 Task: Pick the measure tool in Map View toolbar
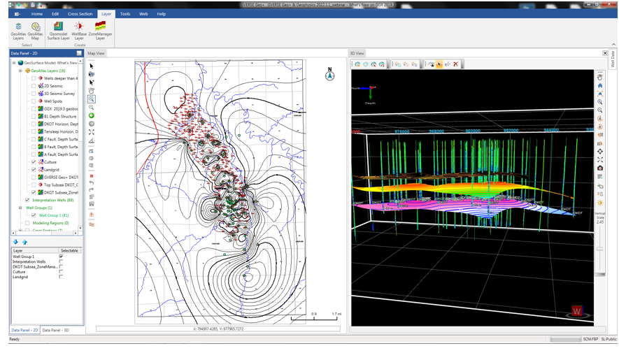(x=92, y=141)
